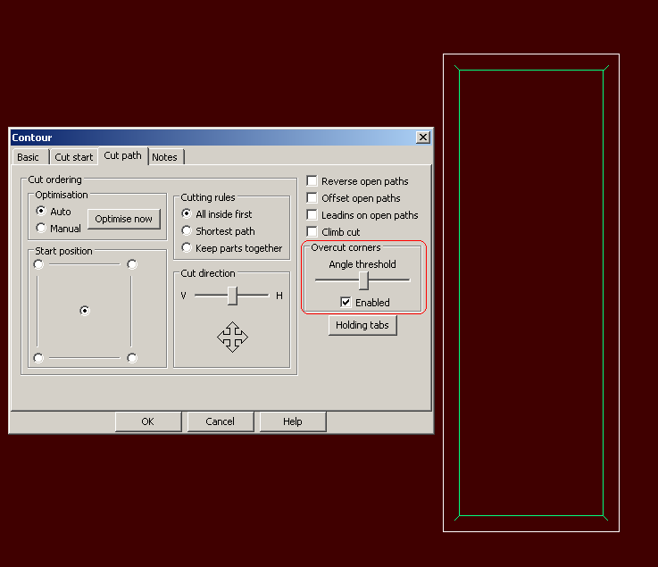Select center start position radio
Viewport: 658px width, 567px height.
(x=85, y=311)
